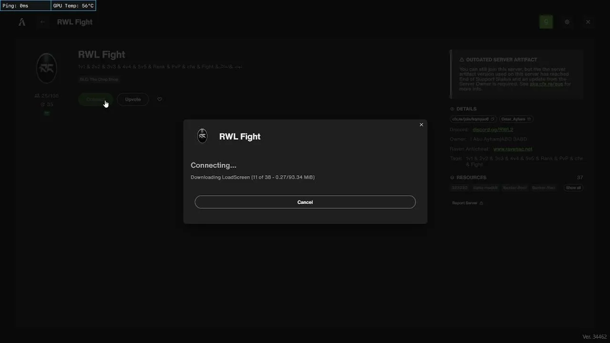Click the resources count 37
This screenshot has width=610, height=343.
click(580, 177)
